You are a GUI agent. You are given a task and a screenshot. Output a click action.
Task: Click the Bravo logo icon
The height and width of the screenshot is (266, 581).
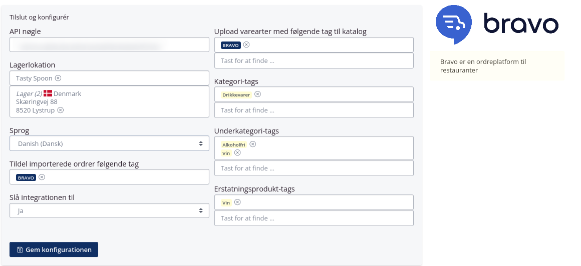454,24
